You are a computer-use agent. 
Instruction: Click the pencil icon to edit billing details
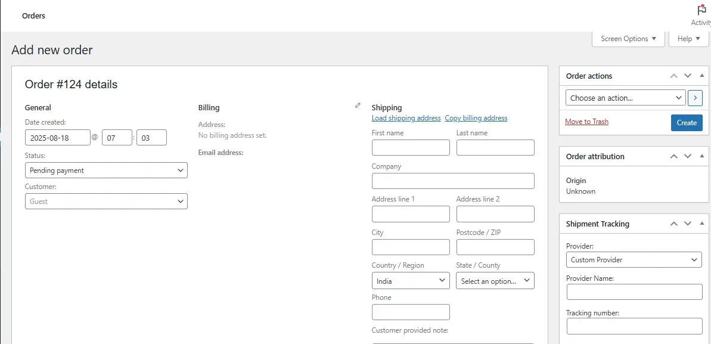[x=358, y=104]
